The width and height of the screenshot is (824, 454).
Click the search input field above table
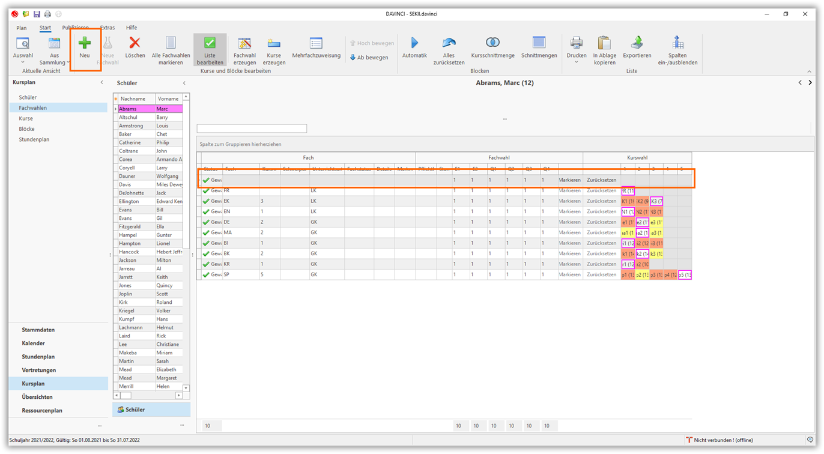(252, 129)
